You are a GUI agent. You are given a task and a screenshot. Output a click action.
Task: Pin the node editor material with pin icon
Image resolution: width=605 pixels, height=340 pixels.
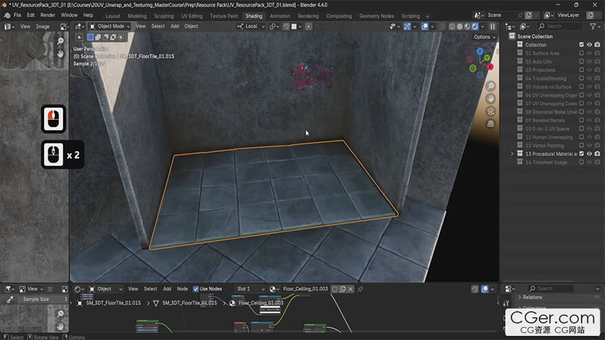(x=360, y=289)
